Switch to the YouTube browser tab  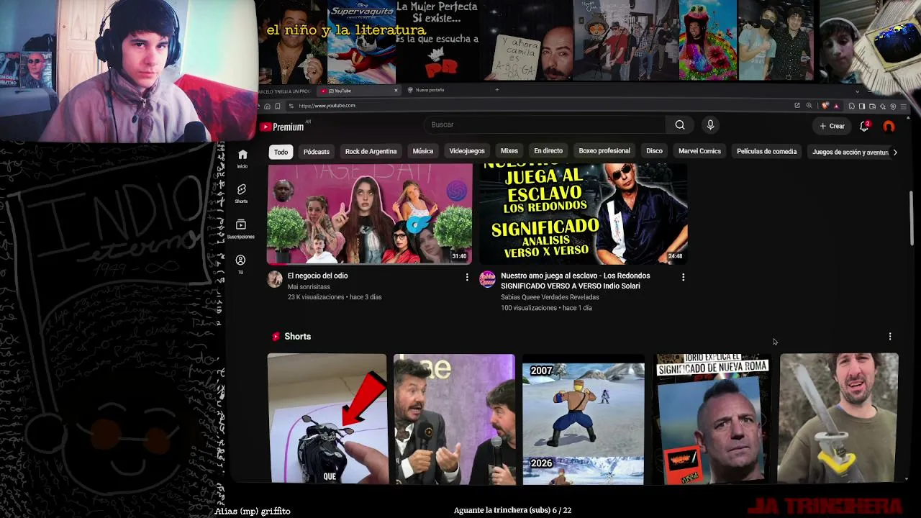358,91
